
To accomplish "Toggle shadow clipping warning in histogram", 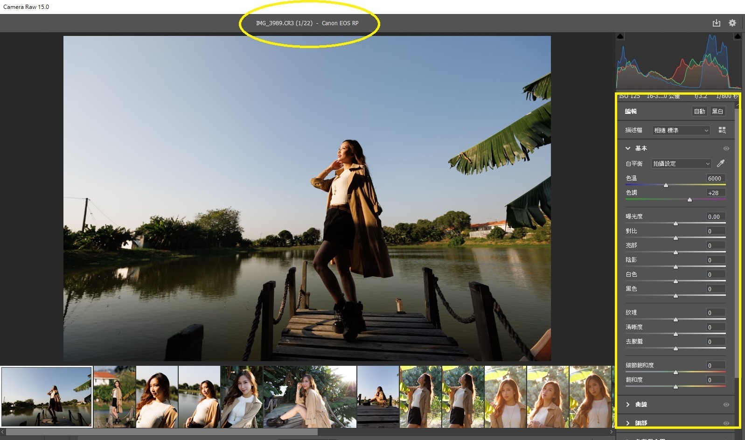I will point(620,36).
